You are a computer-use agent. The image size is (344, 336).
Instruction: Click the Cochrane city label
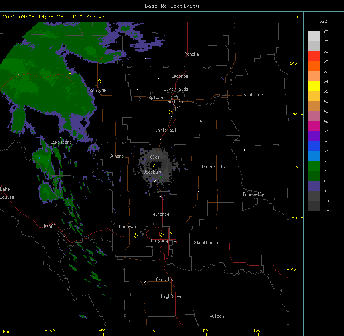tap(129, 227)
